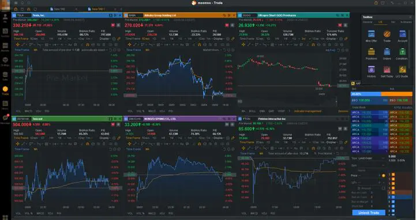416x220 pixels.
Task: Open Markets in the left sidebar
Action: click(x=5, y=47)
